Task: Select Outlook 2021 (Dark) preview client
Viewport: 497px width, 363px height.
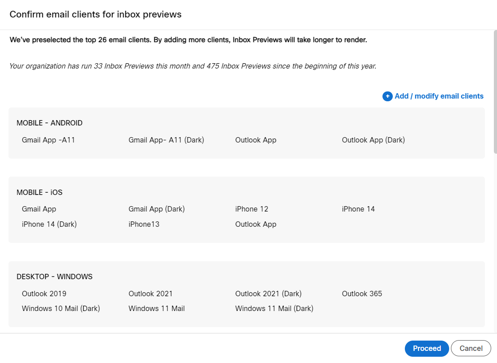Action: [x=268, y=294]
